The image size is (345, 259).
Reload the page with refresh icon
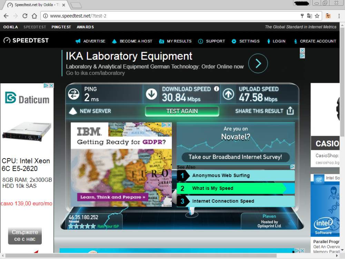[25, 16]
